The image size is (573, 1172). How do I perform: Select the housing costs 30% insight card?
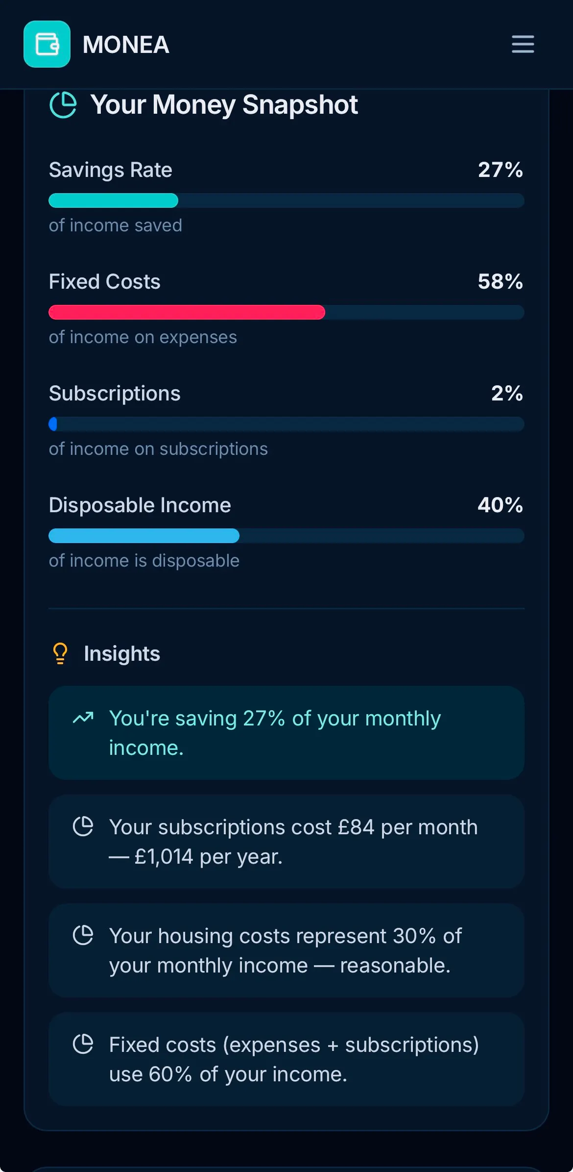point(286,950)
